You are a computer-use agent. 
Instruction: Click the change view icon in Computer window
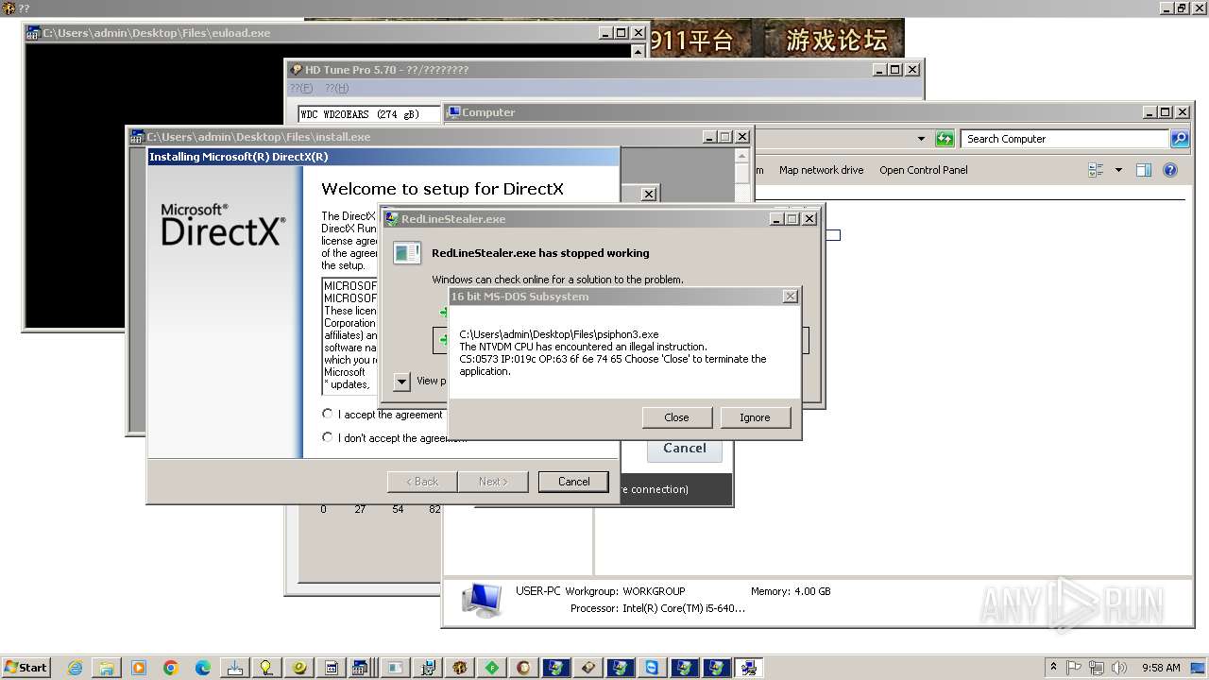point(1096,170)
